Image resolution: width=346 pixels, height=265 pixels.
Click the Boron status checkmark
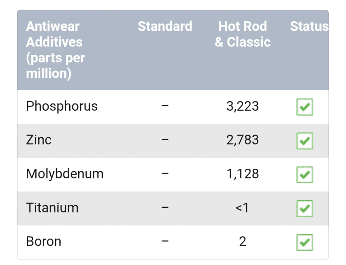[305, 242]
